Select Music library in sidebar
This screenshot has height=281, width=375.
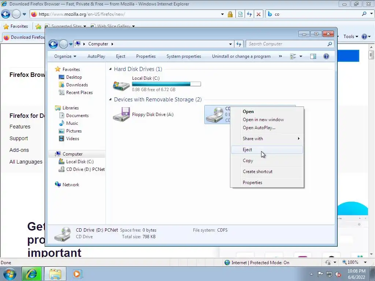(x=72, y=123)
